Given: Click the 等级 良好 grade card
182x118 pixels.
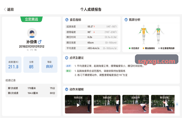Looking at the screenshot, I should pyautogui.click(x=49, y=65).
